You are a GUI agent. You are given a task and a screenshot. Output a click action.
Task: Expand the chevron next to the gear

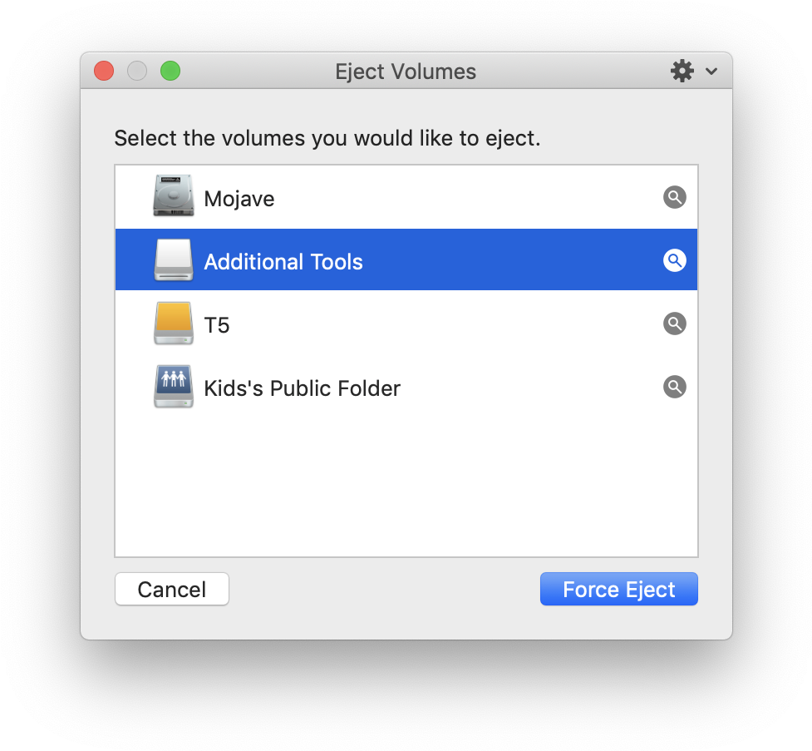point(711,71)
